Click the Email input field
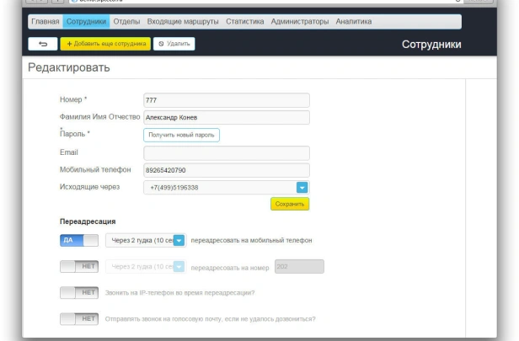This screenshot has height=341, width=519. pyautogui.click(x=227, y=153)
